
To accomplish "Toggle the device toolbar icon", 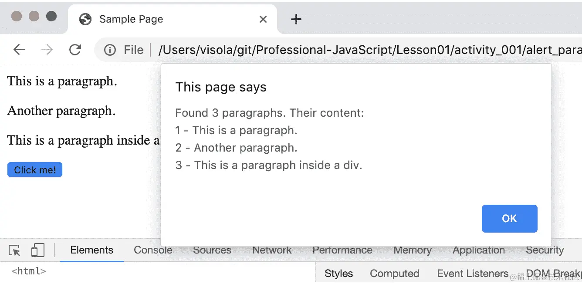I will tap(38, 250).
